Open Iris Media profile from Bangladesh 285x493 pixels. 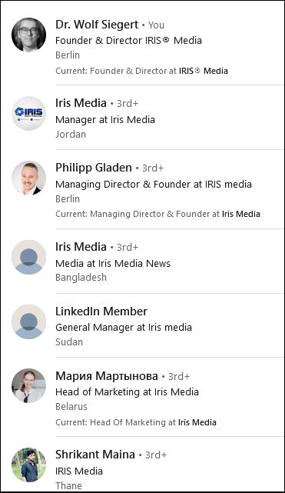click(x=81, y=247)
